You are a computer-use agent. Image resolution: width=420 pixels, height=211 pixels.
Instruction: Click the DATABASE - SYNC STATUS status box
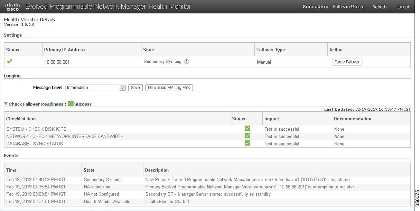[x=247, y=143]
